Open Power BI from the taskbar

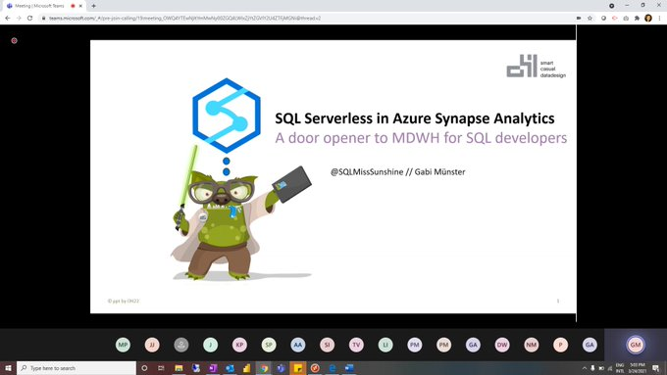(x=247, y=368)
